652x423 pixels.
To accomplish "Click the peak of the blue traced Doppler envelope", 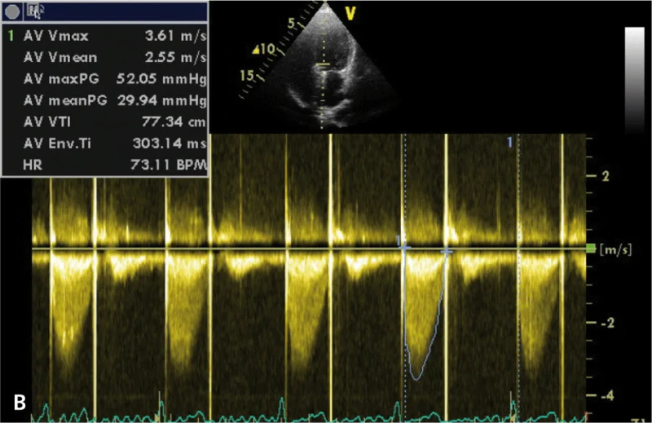I will [x=416, y=378].
